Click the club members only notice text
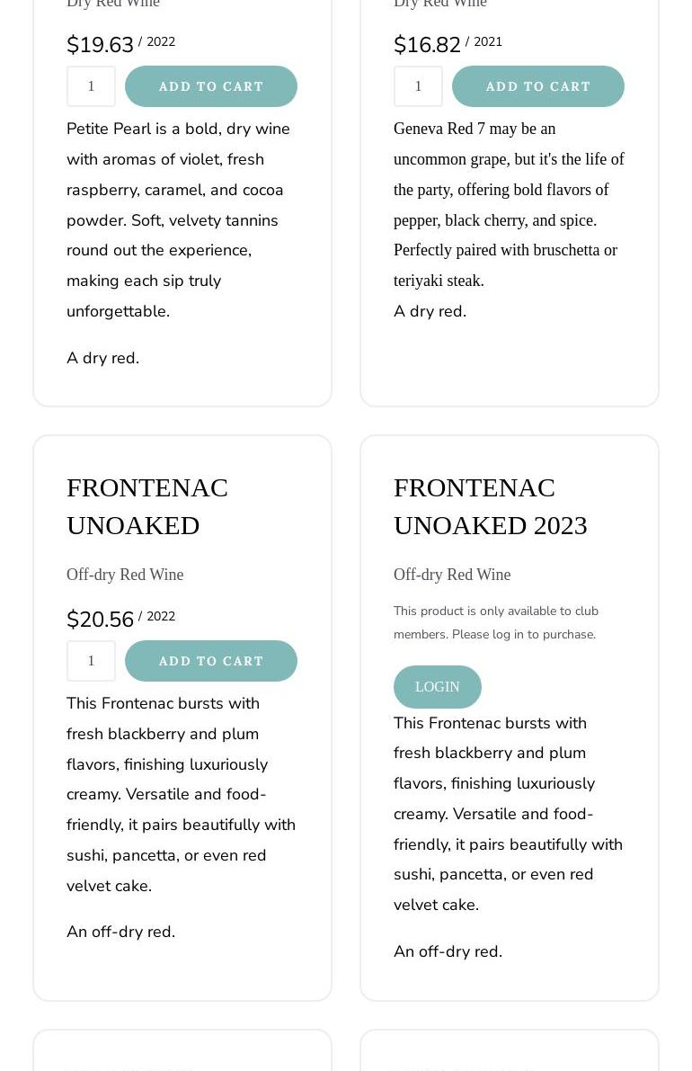Screen dimensions: 692x1071 point(495,622)
